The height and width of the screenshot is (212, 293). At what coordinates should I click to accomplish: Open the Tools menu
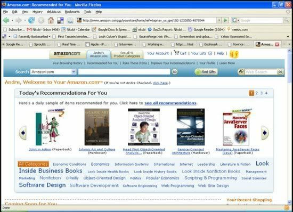click(x=87, y=12)
